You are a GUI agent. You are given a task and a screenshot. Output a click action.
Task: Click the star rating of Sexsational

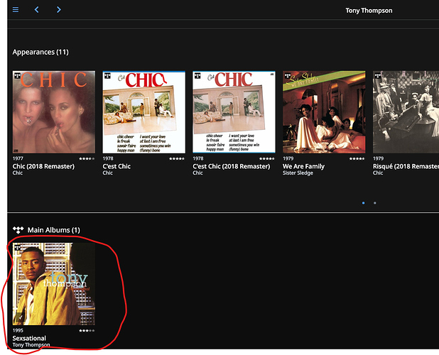tap(87, 331)
